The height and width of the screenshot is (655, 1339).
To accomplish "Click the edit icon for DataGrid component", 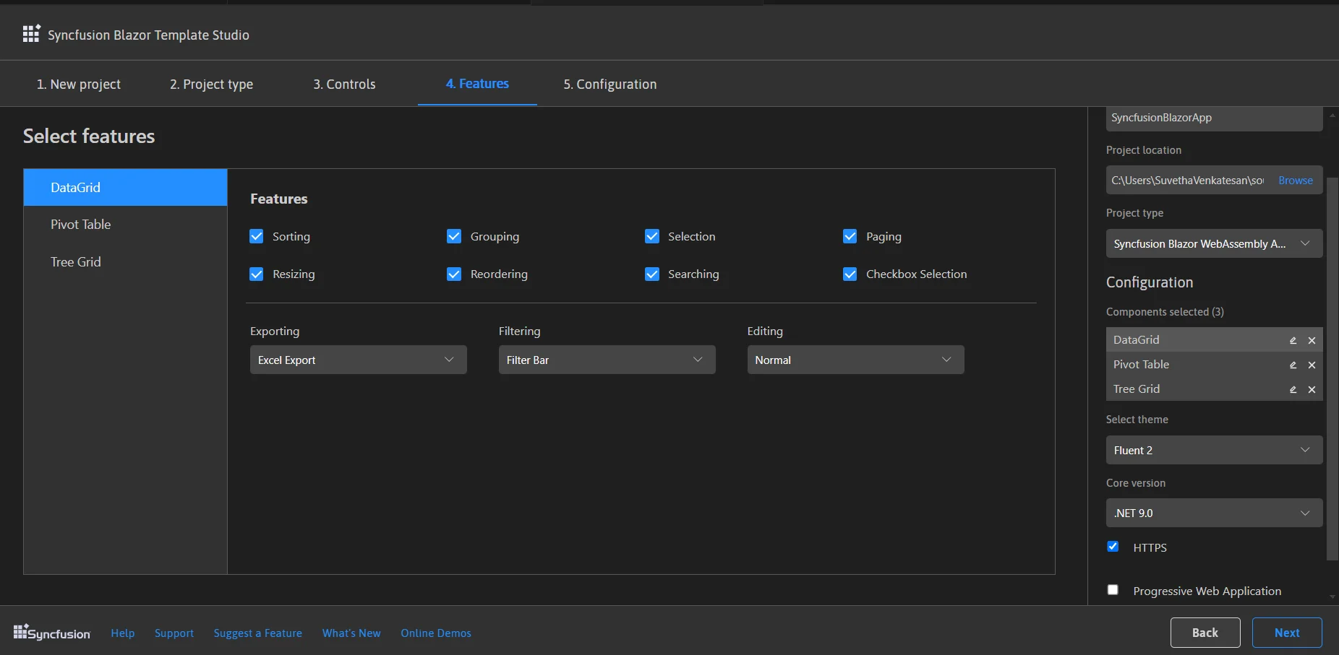I will 1293,340.
